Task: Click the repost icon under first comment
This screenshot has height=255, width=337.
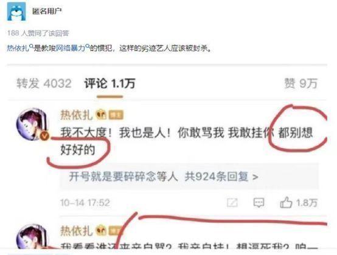Action: point(232,202)
